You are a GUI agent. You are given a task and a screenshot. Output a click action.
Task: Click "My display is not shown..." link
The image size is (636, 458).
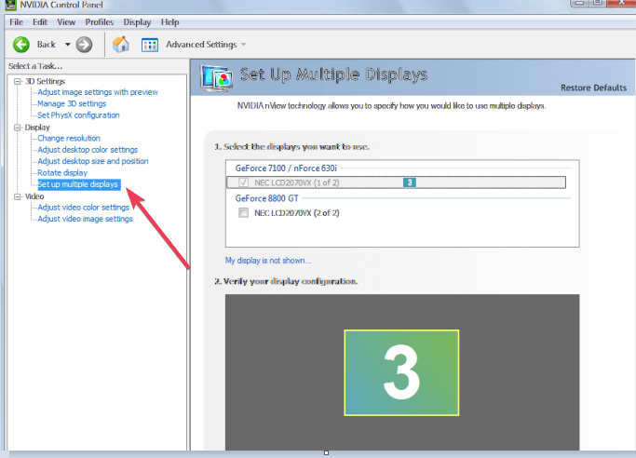point(268,261)
